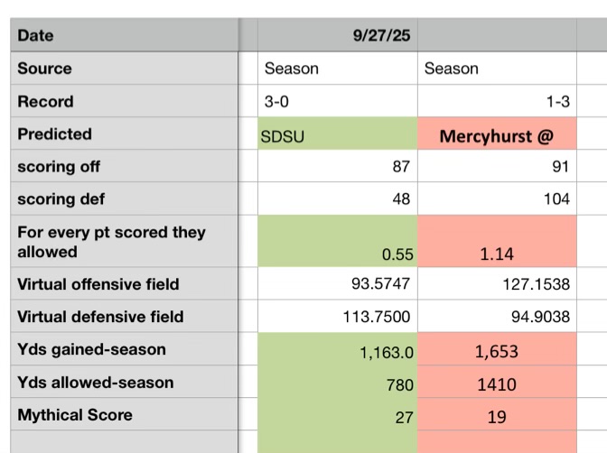Select the 93.5747 virtual offensive field cell
Viewport: 607px width, 453px height.
tap(339, 284)
